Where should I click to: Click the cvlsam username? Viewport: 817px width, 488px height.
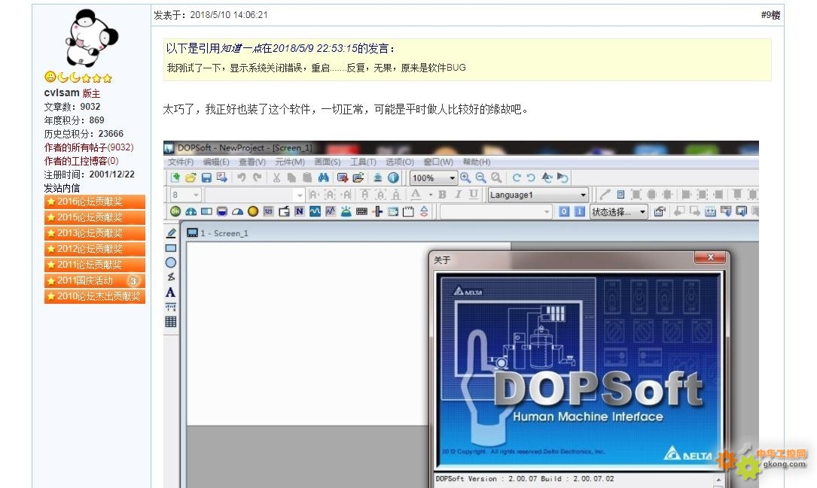[62, 92]
